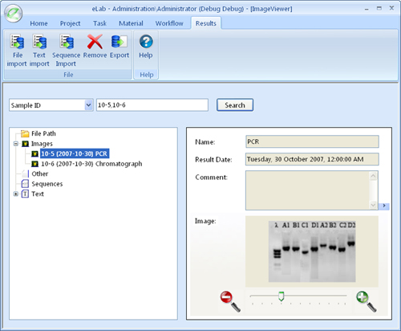Viewport: 401px width, 331px height.
Task: Click the File import icon
Action: (17, 42)
